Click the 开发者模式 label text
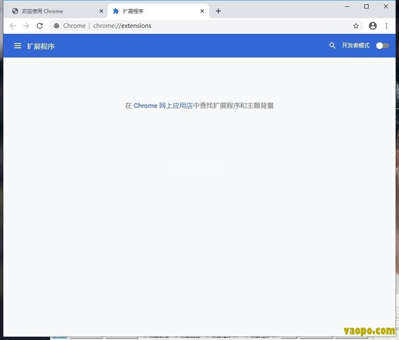 coord(355,45)
